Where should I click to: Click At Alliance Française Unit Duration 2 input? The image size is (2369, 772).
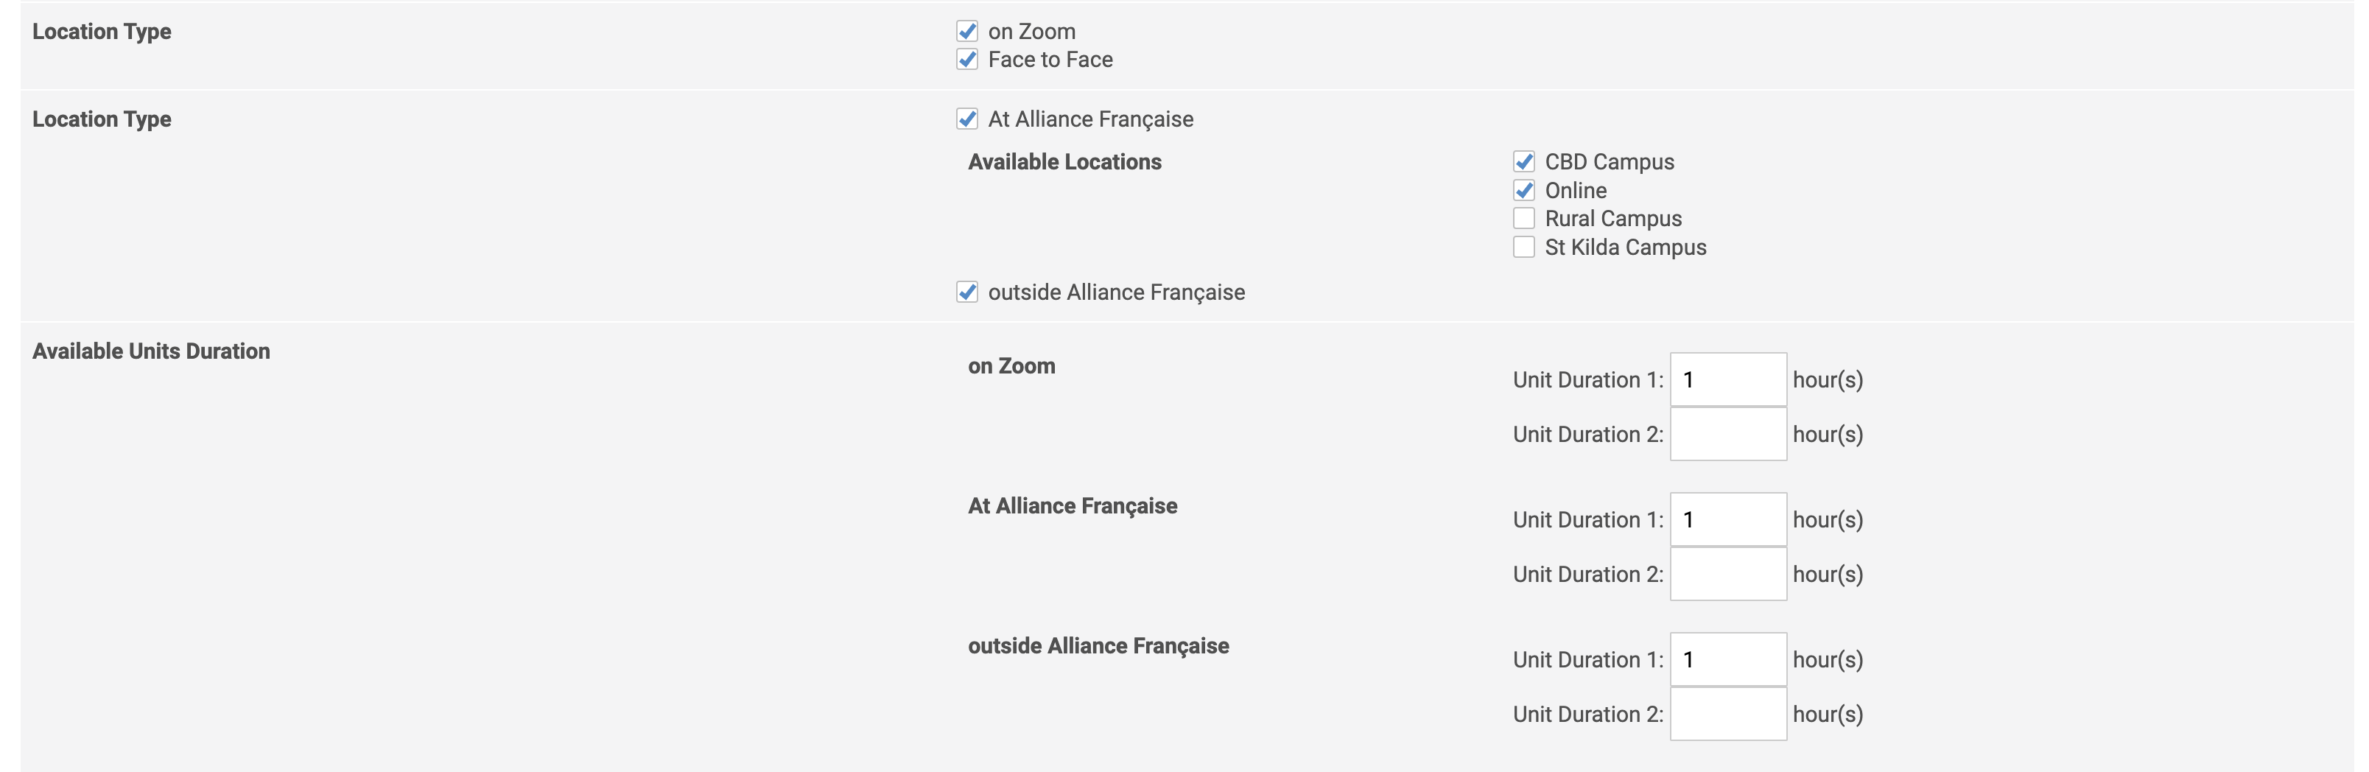[1727, 574]
